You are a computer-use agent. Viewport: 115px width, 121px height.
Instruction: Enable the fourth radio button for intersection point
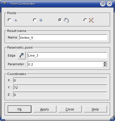(85, 20)
